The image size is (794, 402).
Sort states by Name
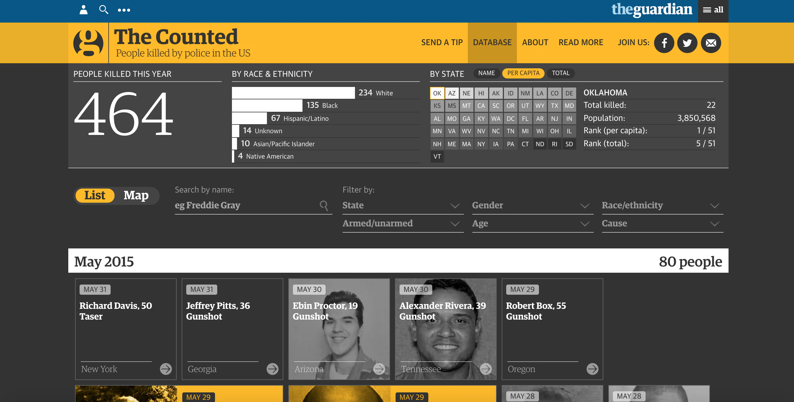coord(486,73)
